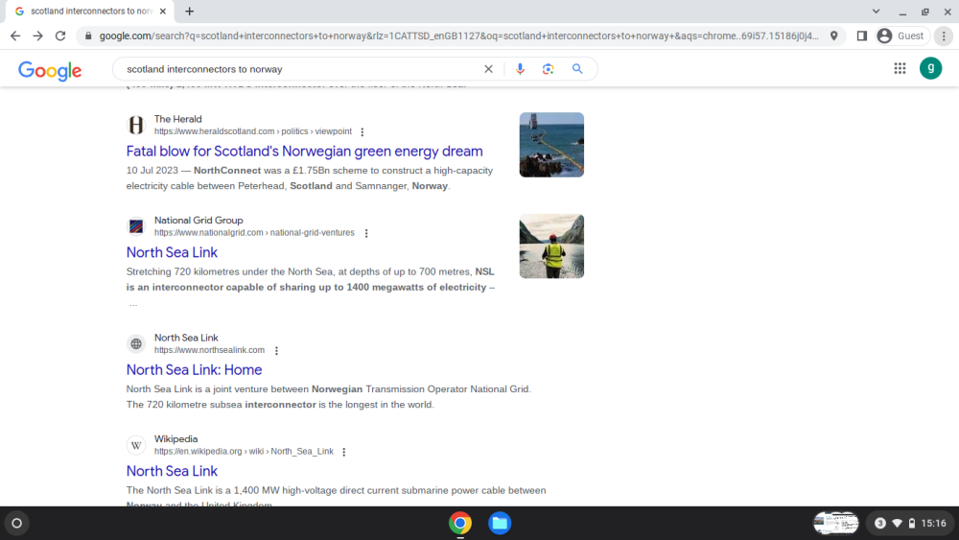
Task: Open the Herald result options menu
Action: click(363, 132)
